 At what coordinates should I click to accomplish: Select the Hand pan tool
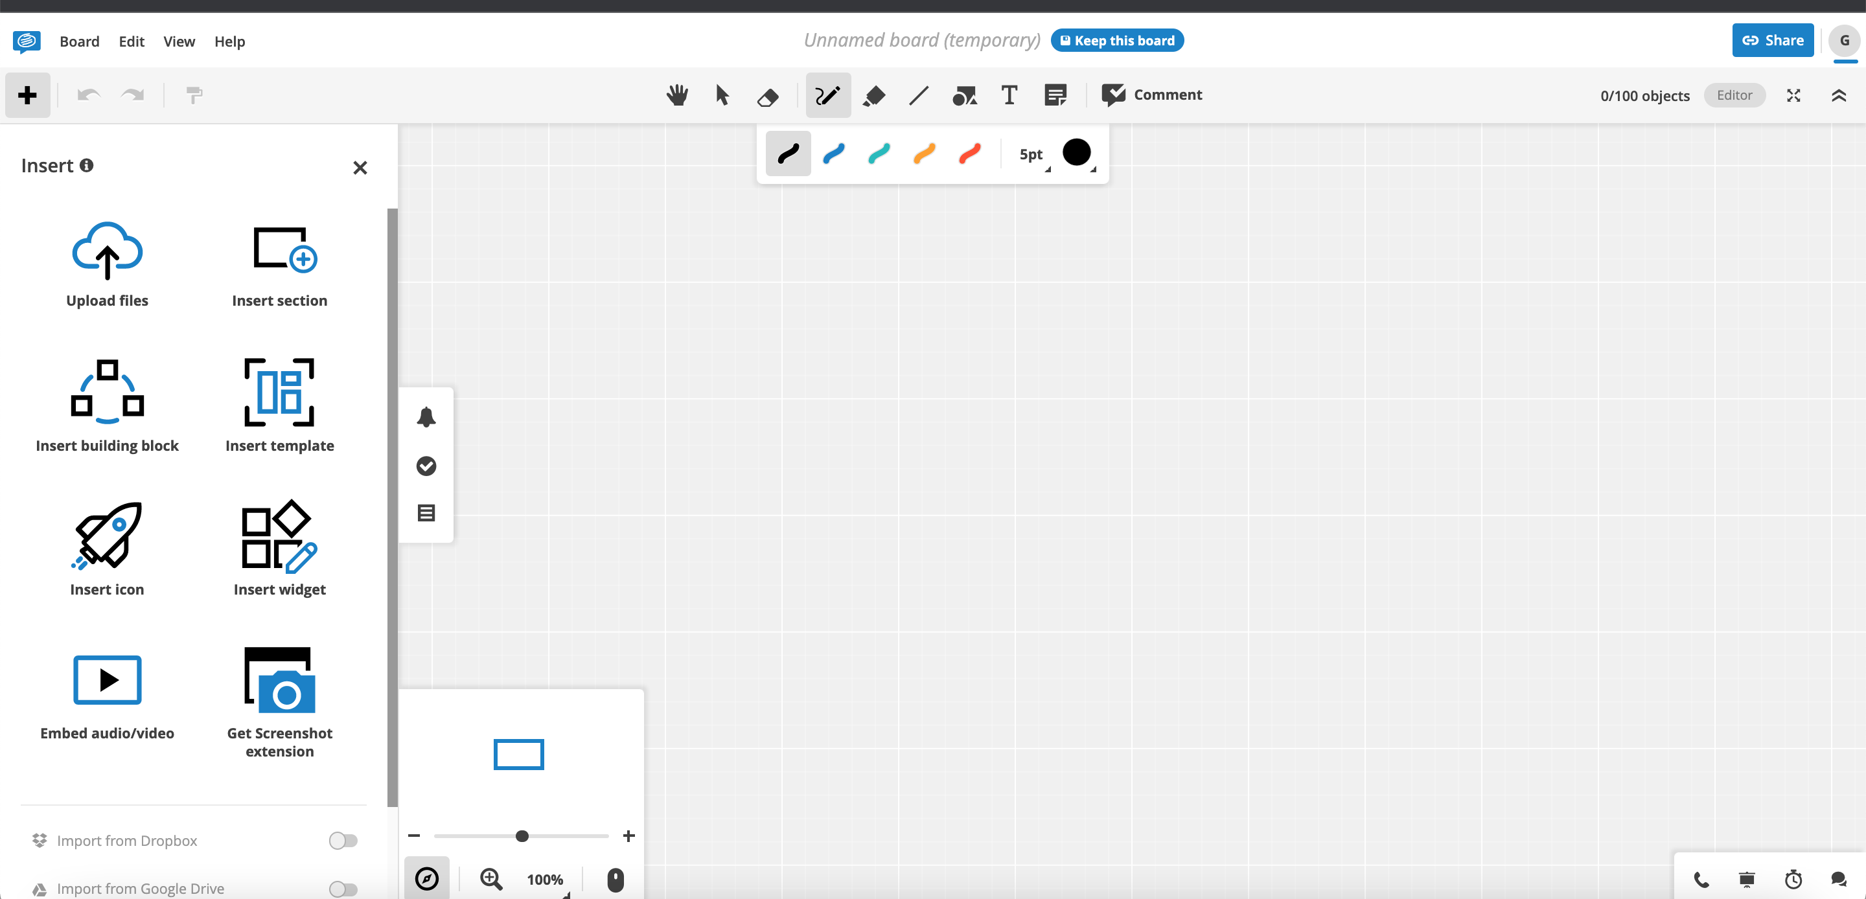click(x=676, y=95)
